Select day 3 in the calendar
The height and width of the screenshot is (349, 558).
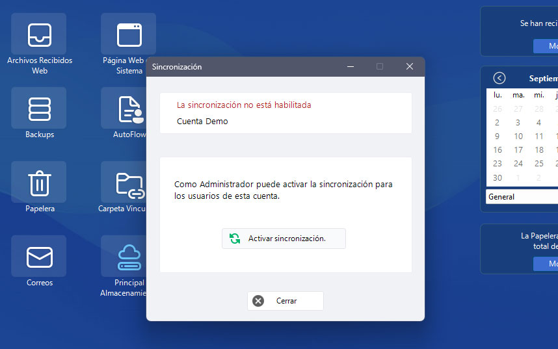click(x=518, y=123)
